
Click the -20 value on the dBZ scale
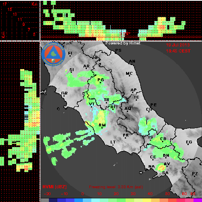click(47, 194)
